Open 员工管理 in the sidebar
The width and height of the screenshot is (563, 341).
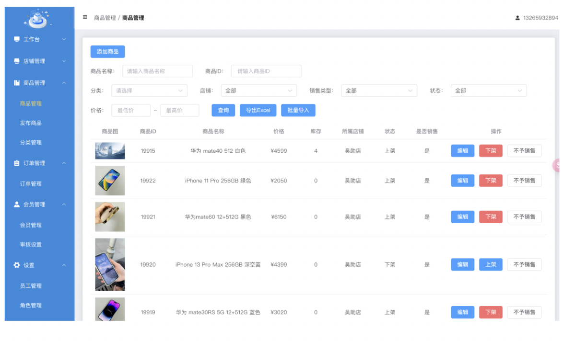[31, 286]
